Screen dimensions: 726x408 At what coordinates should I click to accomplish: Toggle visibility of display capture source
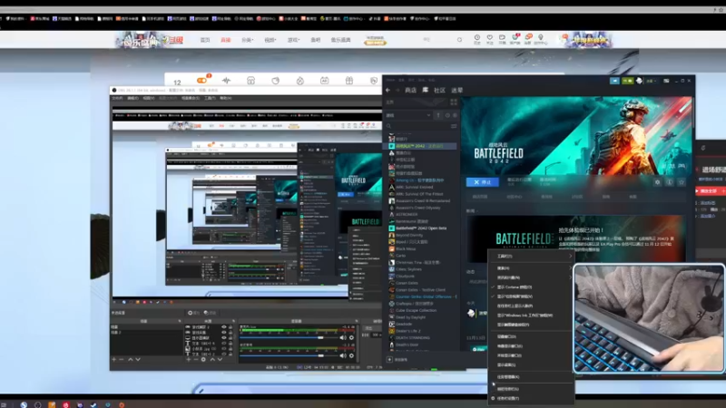224,338
